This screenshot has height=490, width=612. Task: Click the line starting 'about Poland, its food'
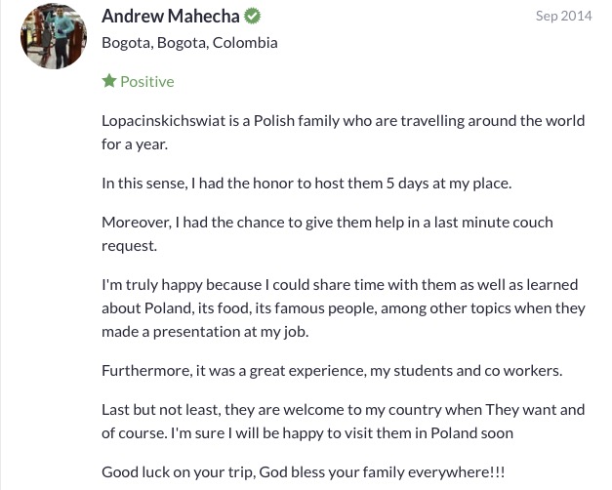pos(344,308)
